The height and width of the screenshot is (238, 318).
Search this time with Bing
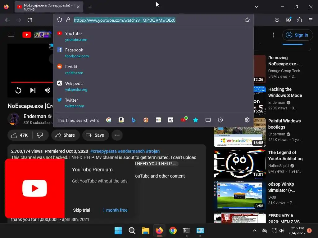pos(134,120)
